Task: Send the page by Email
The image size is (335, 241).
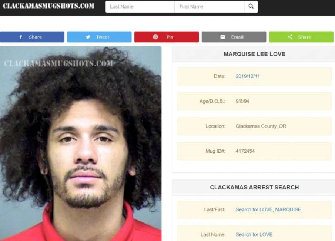Action: [x=234, y=37]
